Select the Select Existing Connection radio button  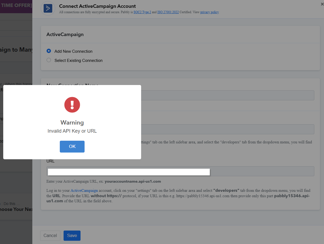pos(49,60)
